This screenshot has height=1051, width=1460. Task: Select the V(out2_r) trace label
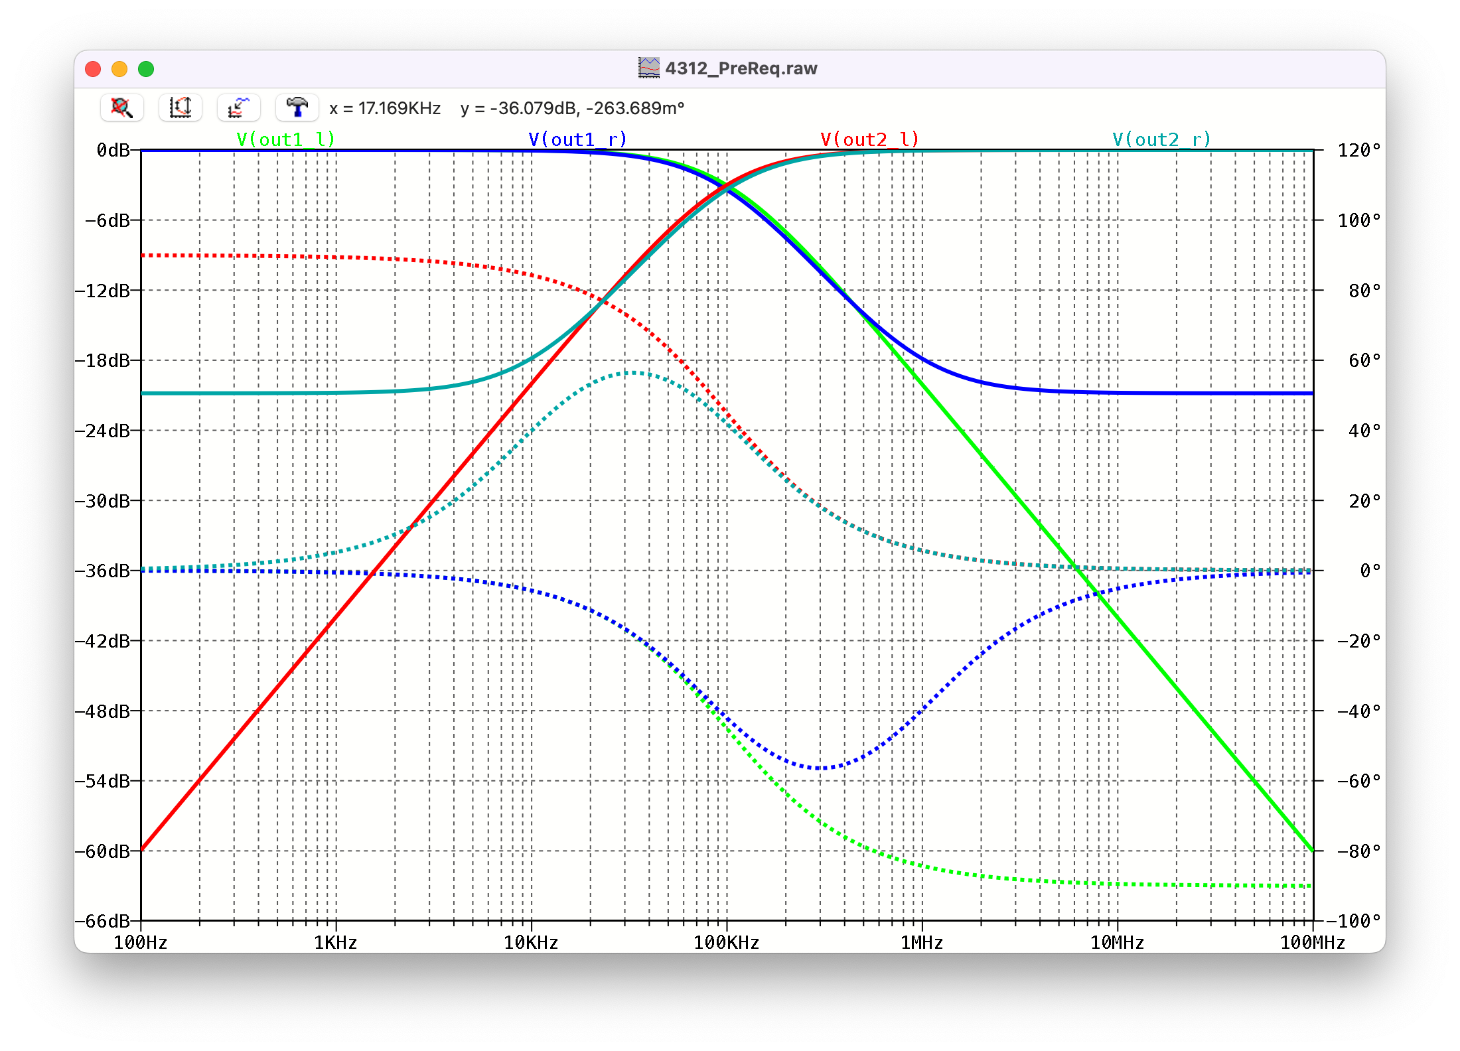(x=1161, y=139)
